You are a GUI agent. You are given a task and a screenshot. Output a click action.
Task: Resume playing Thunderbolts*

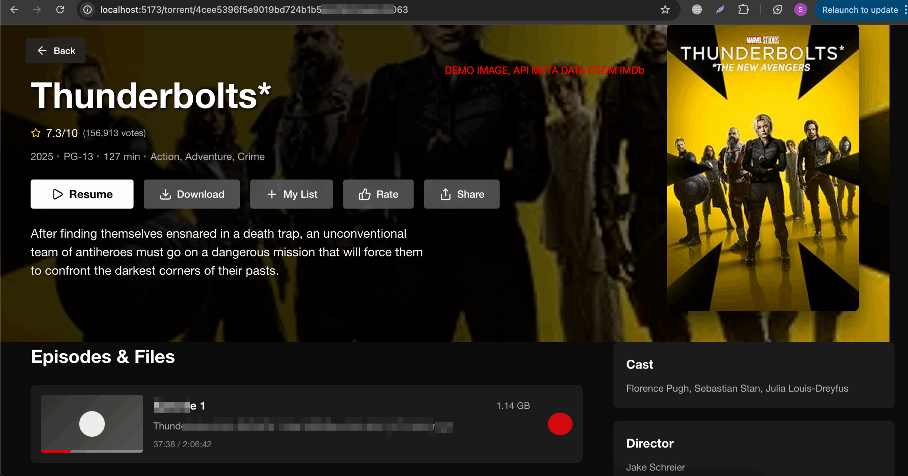[x=82, y=194]
